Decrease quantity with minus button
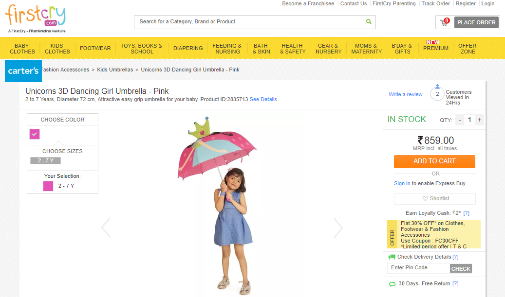This screenshot has width=505, height=297. (460, 120)
